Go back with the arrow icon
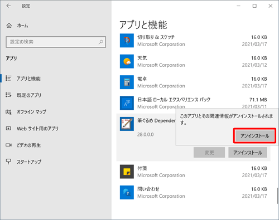This screenshot has height=220, width=279. coord(8,6)
